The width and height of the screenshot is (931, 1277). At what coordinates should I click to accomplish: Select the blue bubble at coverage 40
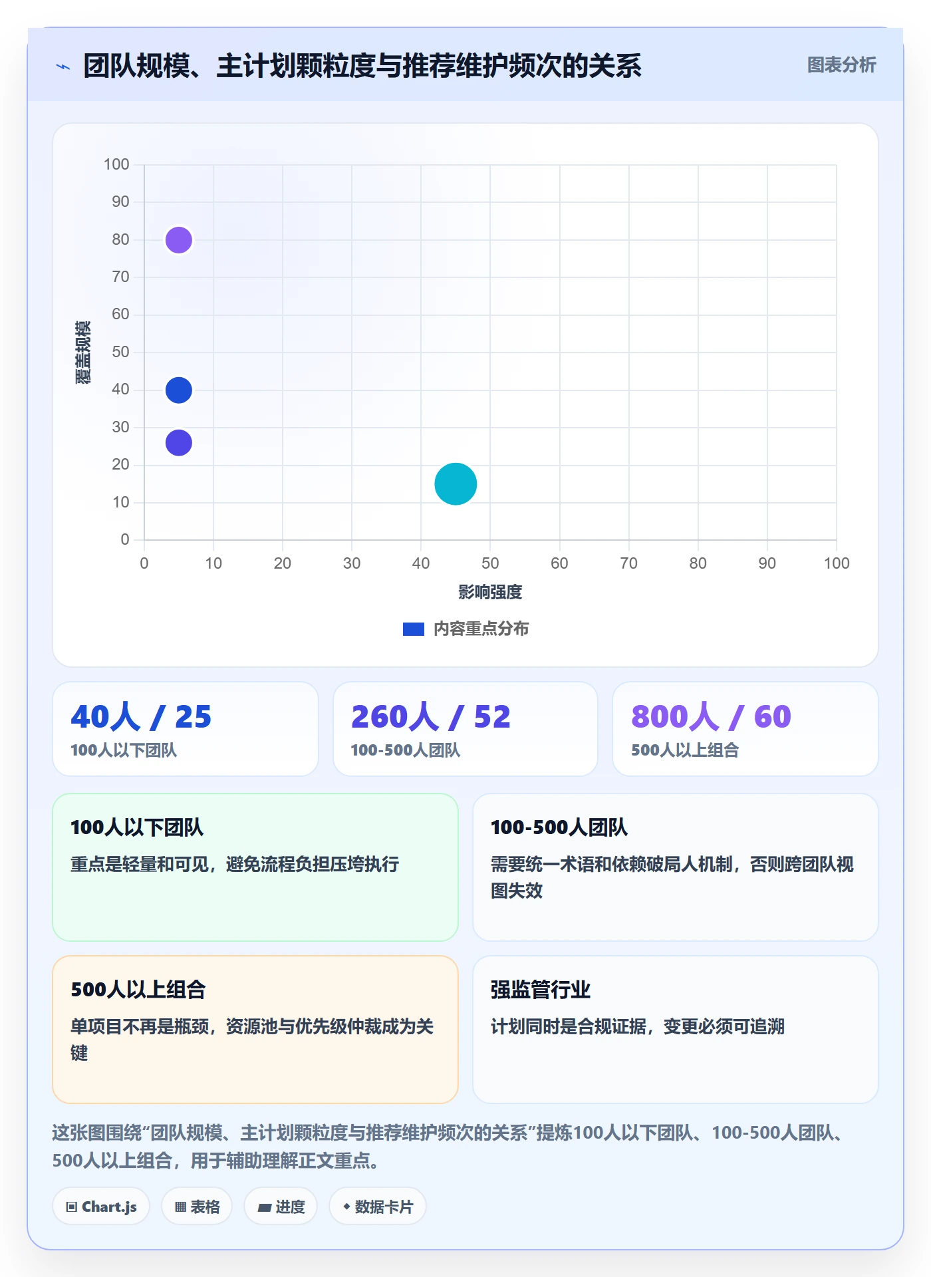pyautogui.click(x=179, y=390)
